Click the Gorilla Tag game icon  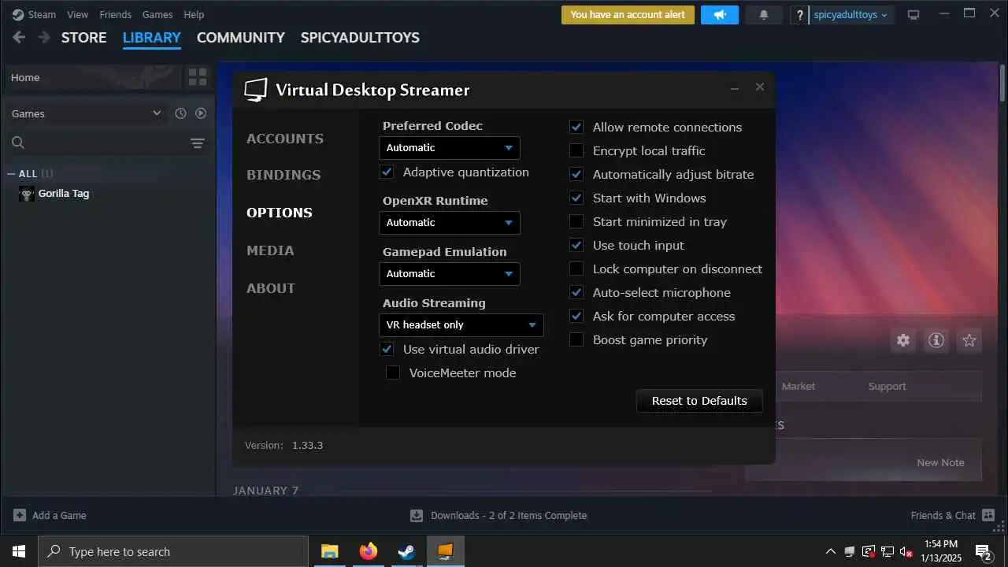coord(27,194)
